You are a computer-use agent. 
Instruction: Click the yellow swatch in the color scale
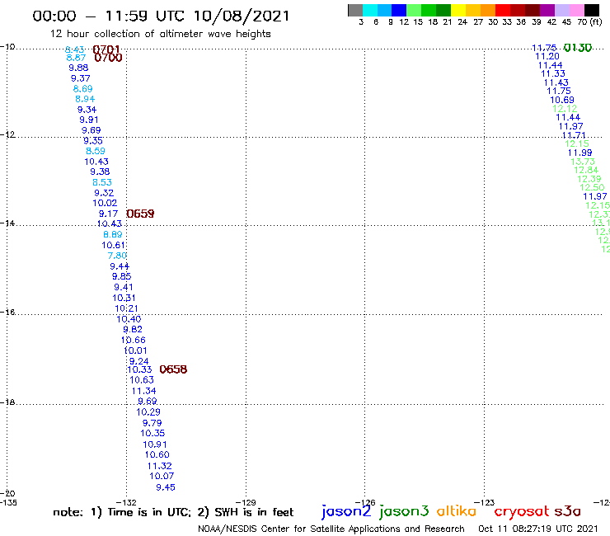click(x=458, y=10)
